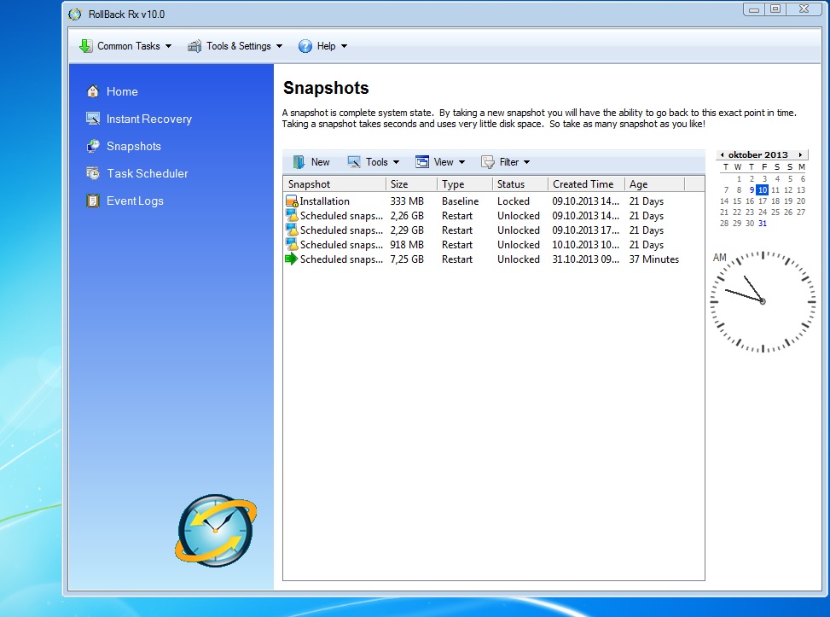Sort by Snapshot column header
Viewport: 830px width, 617px height.
(334, 183)
